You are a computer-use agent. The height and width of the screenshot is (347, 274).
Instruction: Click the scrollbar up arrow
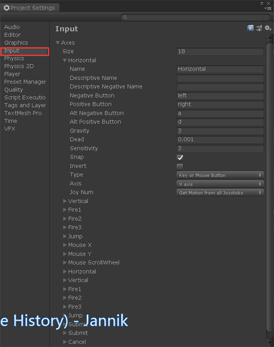coord(270,38)
